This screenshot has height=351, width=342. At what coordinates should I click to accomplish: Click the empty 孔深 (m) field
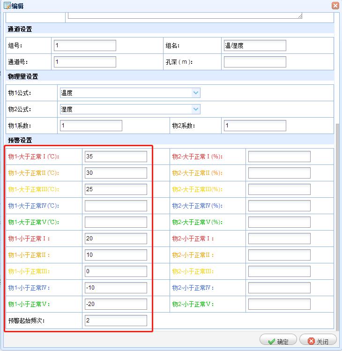coord(255,62)
